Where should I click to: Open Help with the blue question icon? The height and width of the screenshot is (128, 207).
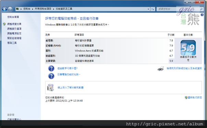pos(202,15)
